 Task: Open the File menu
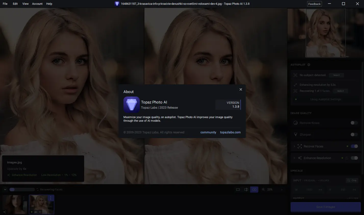pos(5,4)
